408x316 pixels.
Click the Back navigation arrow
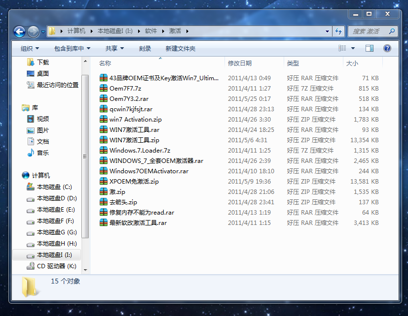pos(20,31)
